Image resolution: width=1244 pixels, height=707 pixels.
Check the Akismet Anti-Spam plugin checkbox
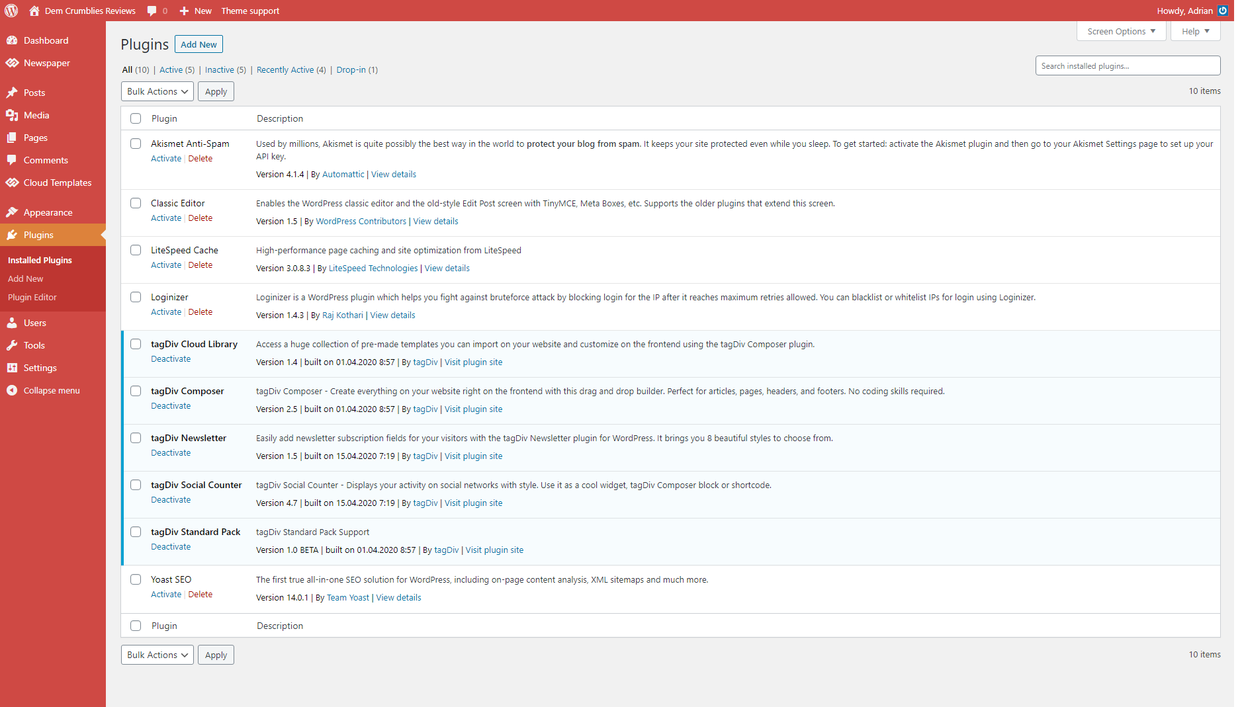[136, 144]
